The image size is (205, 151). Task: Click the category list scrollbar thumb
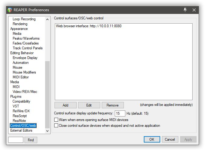click(x=47, y=95)
